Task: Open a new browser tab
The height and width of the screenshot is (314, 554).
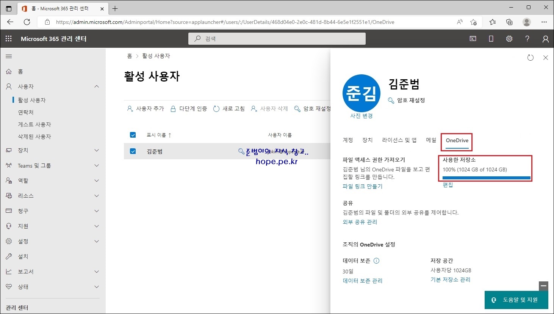Action: click(115, 8)
